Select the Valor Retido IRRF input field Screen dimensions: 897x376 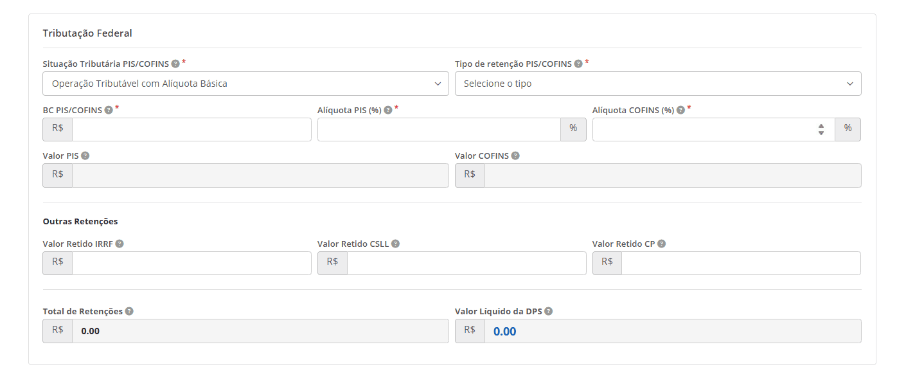(191, 263)
